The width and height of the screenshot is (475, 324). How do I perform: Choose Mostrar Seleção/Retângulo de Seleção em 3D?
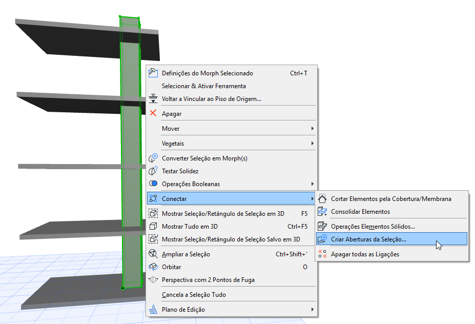coord(232,214)
